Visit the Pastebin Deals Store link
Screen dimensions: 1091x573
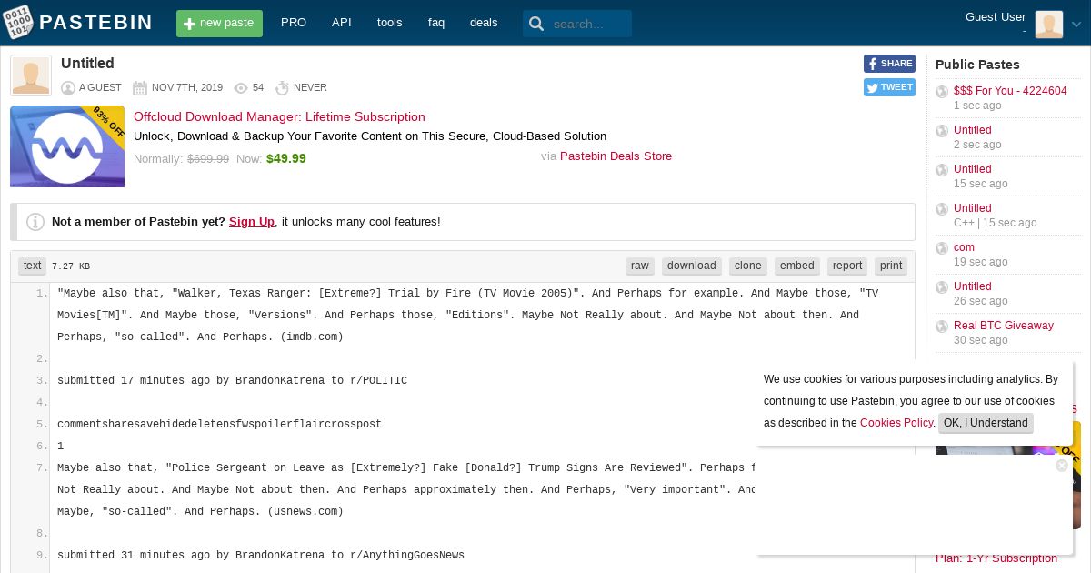click(616, 156)
